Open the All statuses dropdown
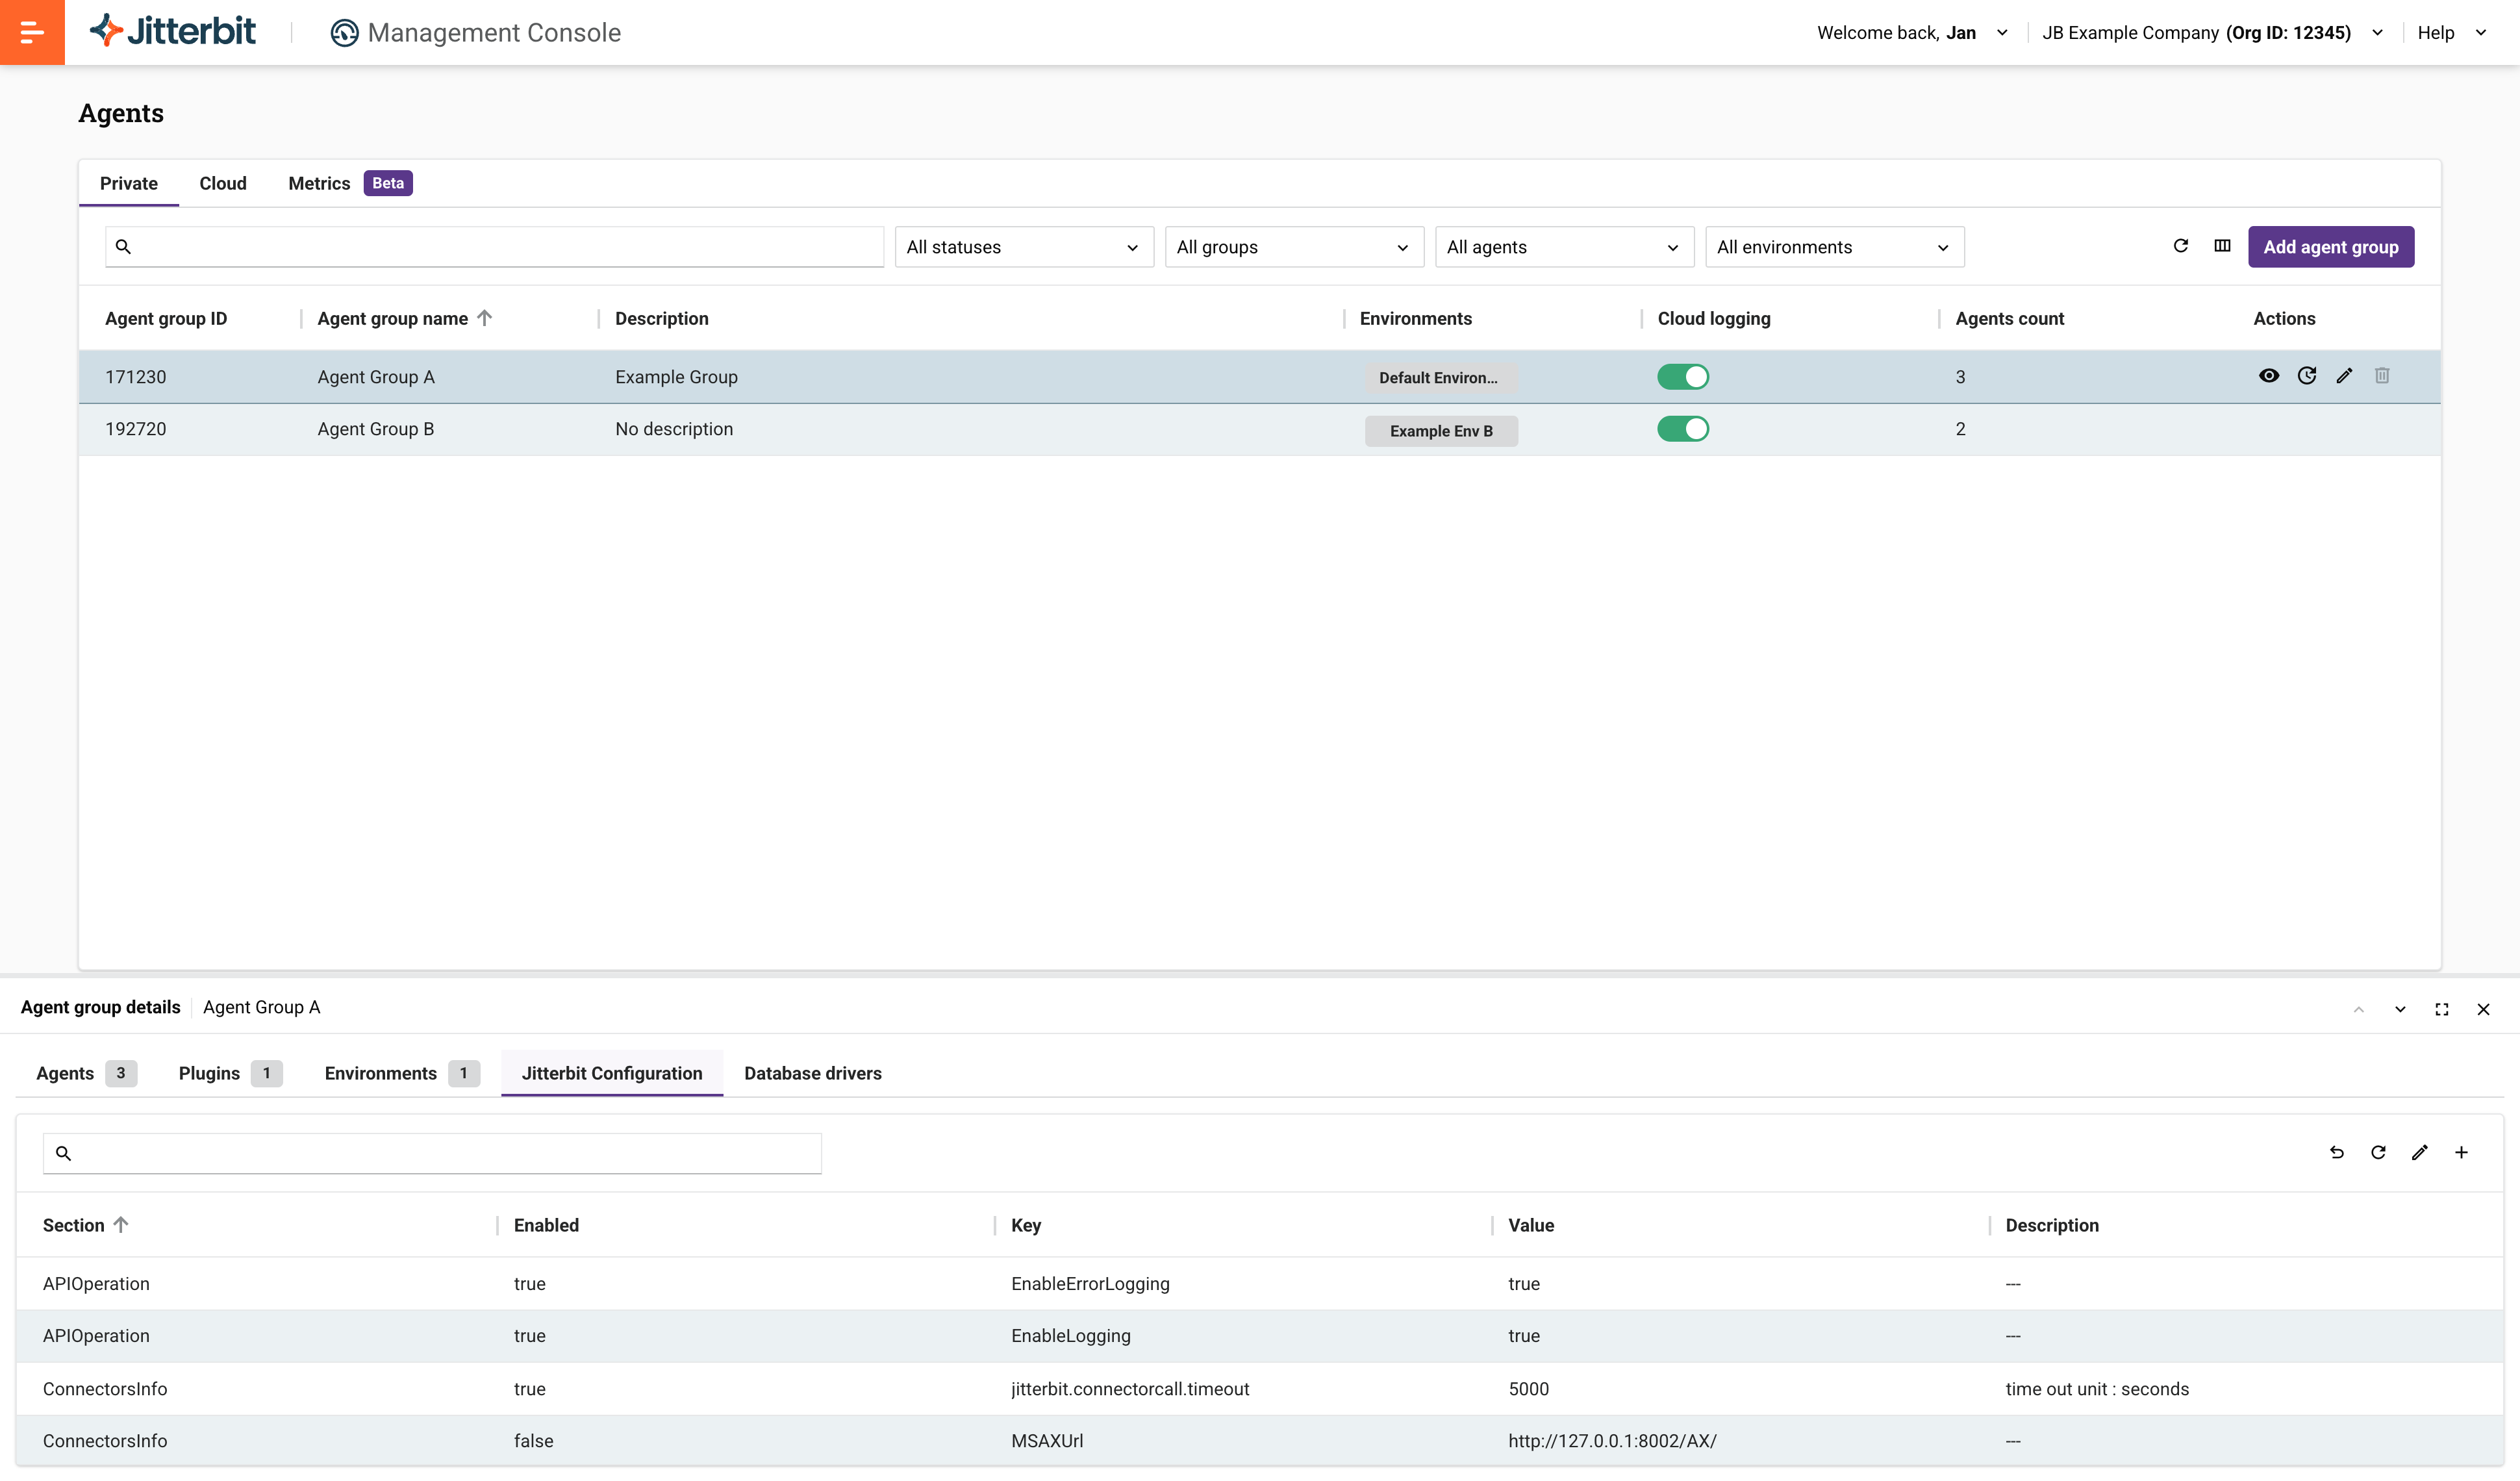 pos(1024,247)
